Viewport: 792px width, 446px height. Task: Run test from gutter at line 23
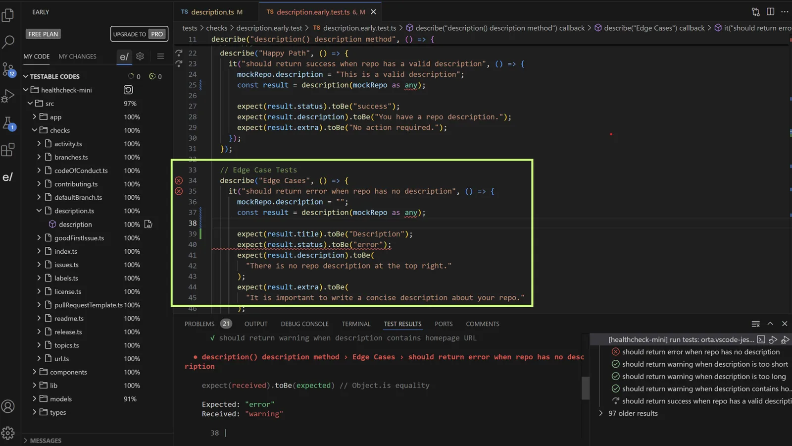point(179,63)
